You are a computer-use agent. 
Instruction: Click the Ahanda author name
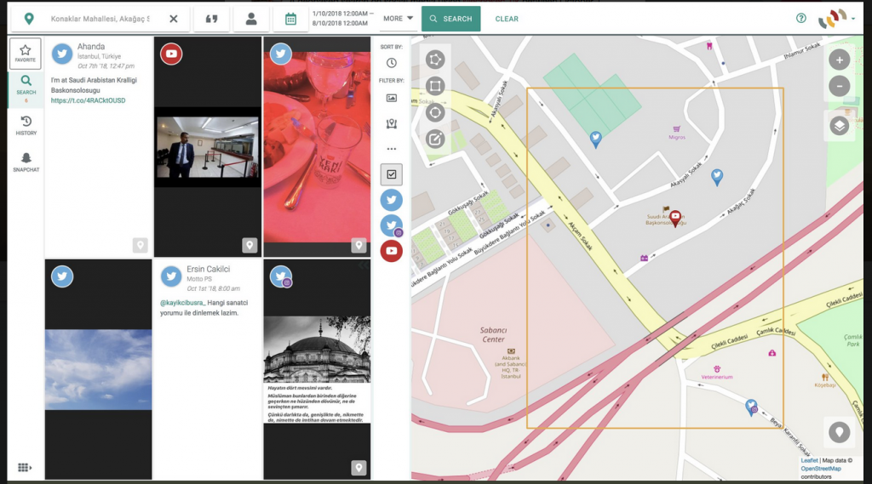point(91,47)
